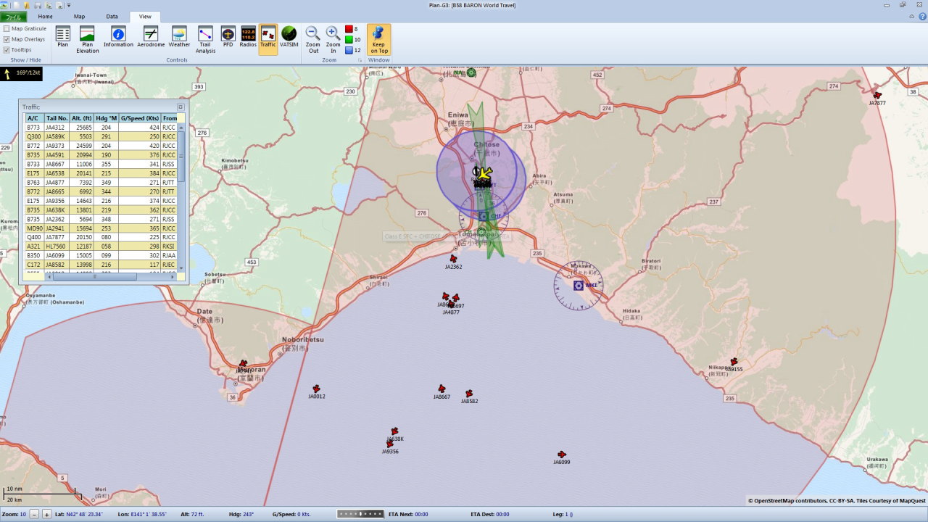Open Zoom group dialog launcher
The height and width of the screenshot is (522, 928).
point(360,60)
